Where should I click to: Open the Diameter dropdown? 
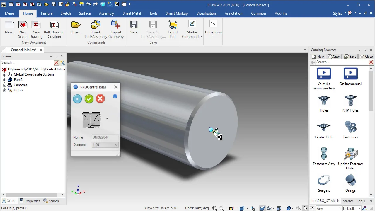pos(116,145)
